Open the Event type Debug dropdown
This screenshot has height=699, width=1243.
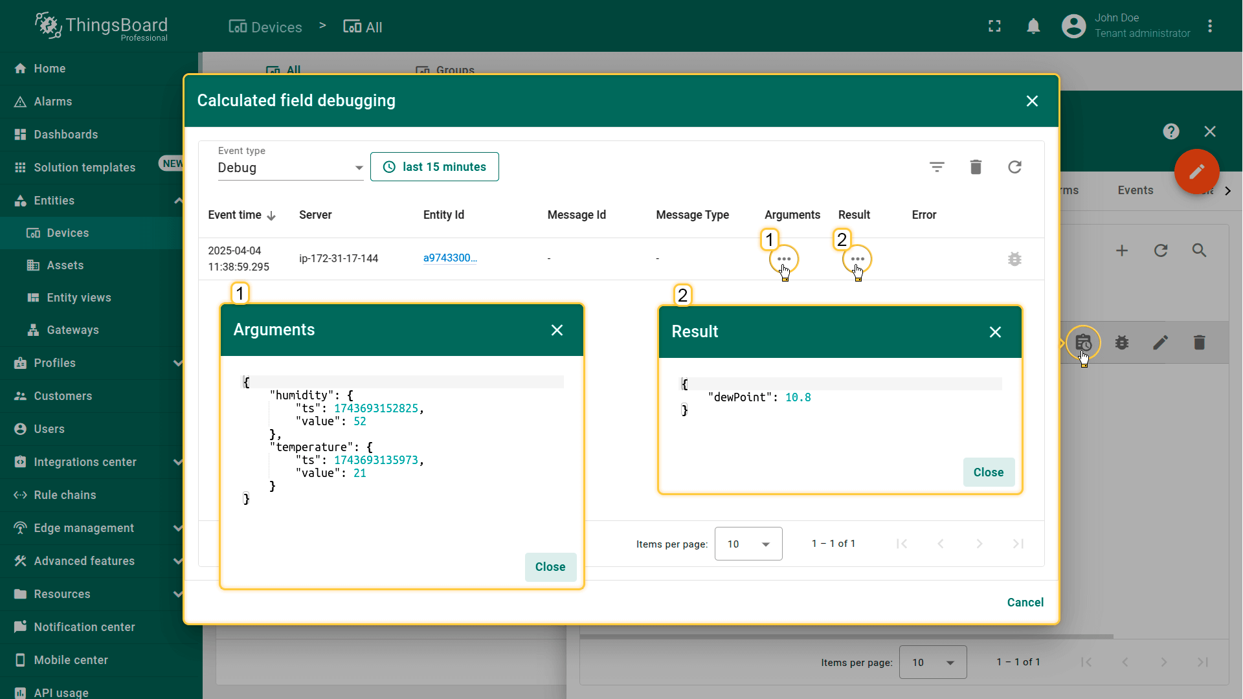[x=290, y=168]
